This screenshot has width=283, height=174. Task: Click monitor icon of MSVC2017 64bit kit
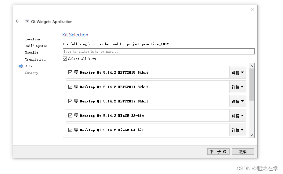pyautogui.click(x=76, y=101)
